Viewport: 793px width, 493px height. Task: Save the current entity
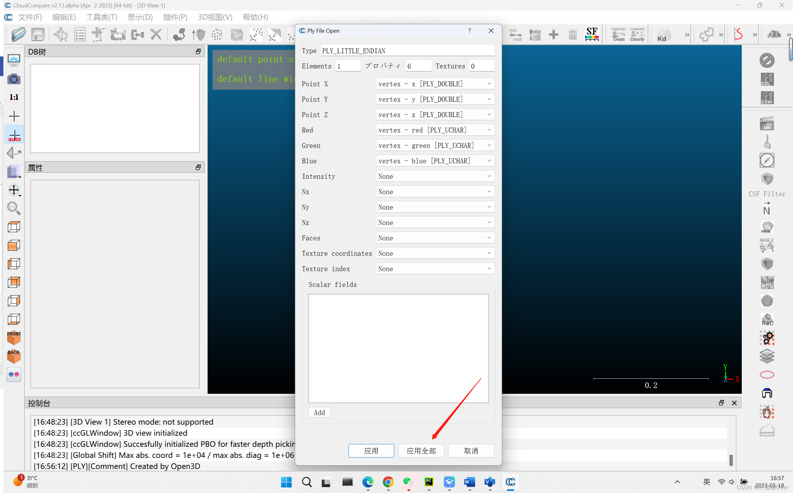pos(38,34)
